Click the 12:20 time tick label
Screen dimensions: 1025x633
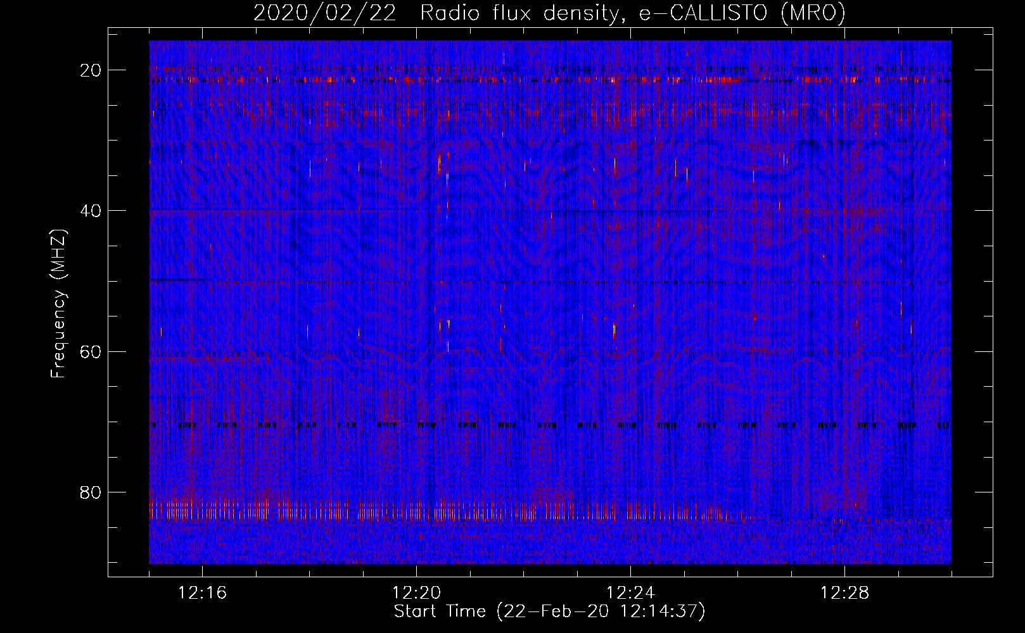(416, 593)
